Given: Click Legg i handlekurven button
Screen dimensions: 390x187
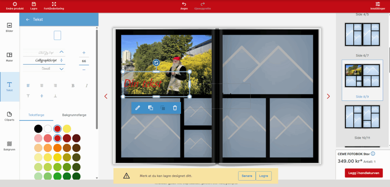Looking at the screenshot, I should pos(364,173).
